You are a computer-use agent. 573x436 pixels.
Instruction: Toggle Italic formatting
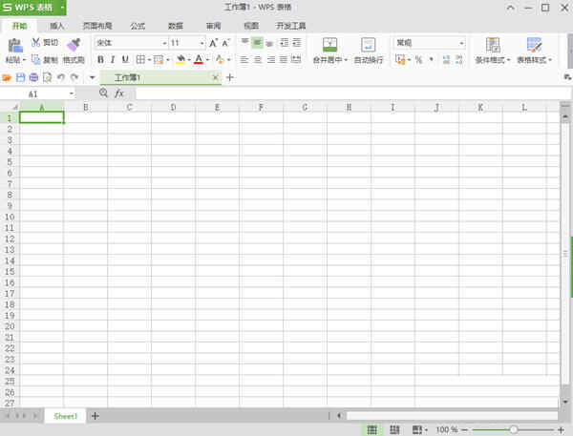pyautogui.click(x=113, y=59)
